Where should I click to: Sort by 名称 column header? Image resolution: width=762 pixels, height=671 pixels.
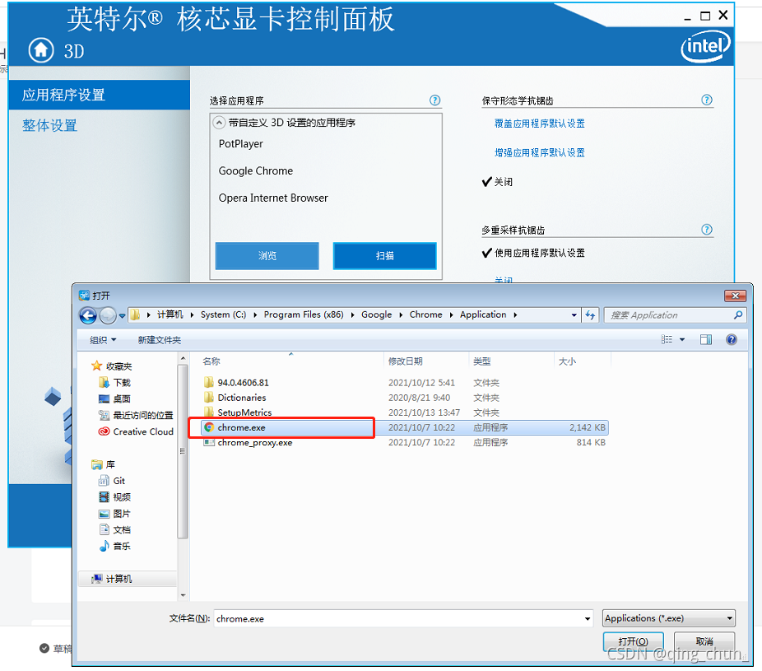(x=291, y=361)
